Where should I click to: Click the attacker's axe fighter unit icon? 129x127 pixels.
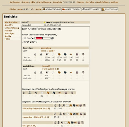(x=47, y=54)
